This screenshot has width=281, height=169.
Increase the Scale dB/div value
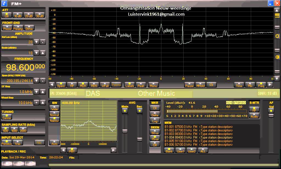pos(43,53)
